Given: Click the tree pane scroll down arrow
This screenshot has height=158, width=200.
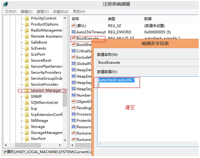Looking at the screenshot, I should tap(65, 140).
